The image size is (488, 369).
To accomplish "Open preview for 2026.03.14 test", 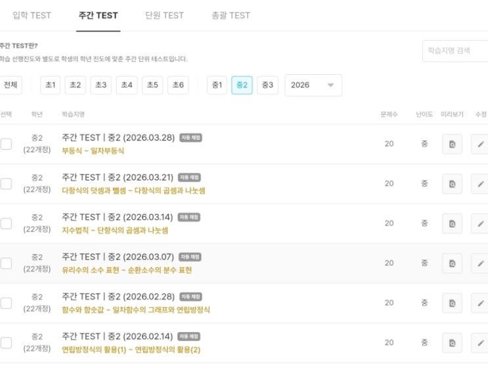I will (x=452, y=223).
